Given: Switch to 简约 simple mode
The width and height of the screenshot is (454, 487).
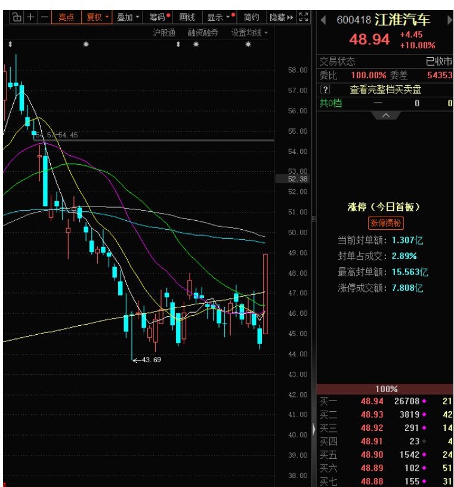Looking at the screenshot, I should [251, 17].
